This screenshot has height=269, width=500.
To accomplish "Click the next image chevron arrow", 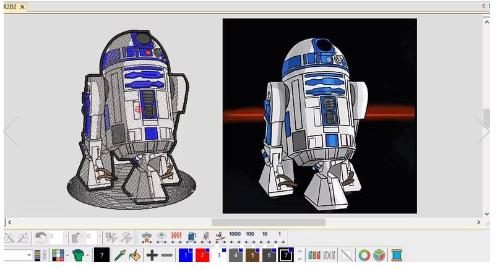I will [x=482, y=131].
